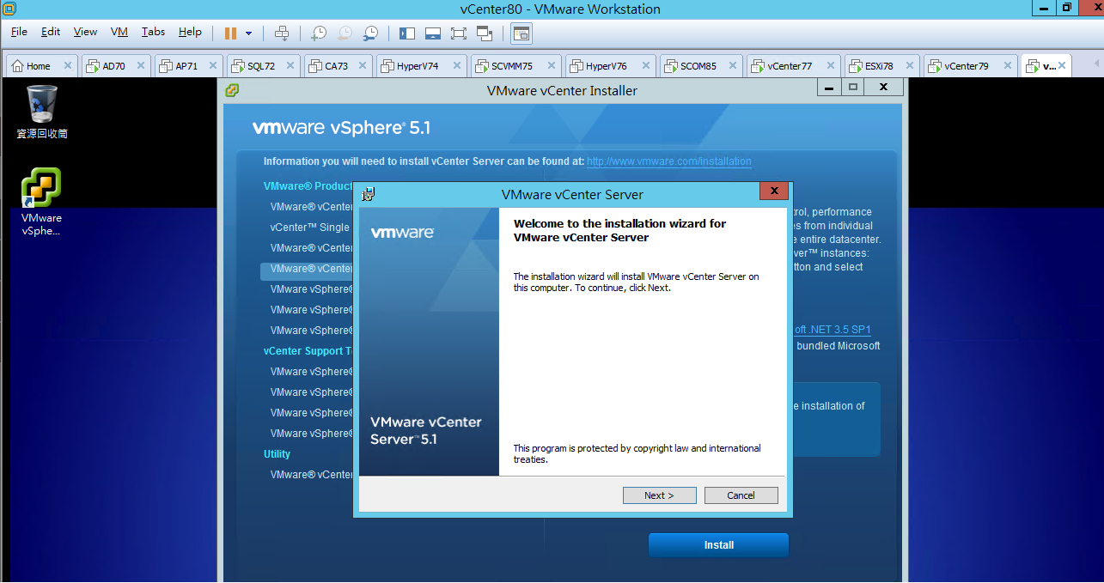Open the File menu
The width and height of the screenshot is (1104, 583).
point(19,32)
